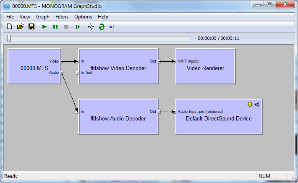The width and height of the screenshot is (298, 183).
Task: Open the View menu
Action: [x=25, y=17]
